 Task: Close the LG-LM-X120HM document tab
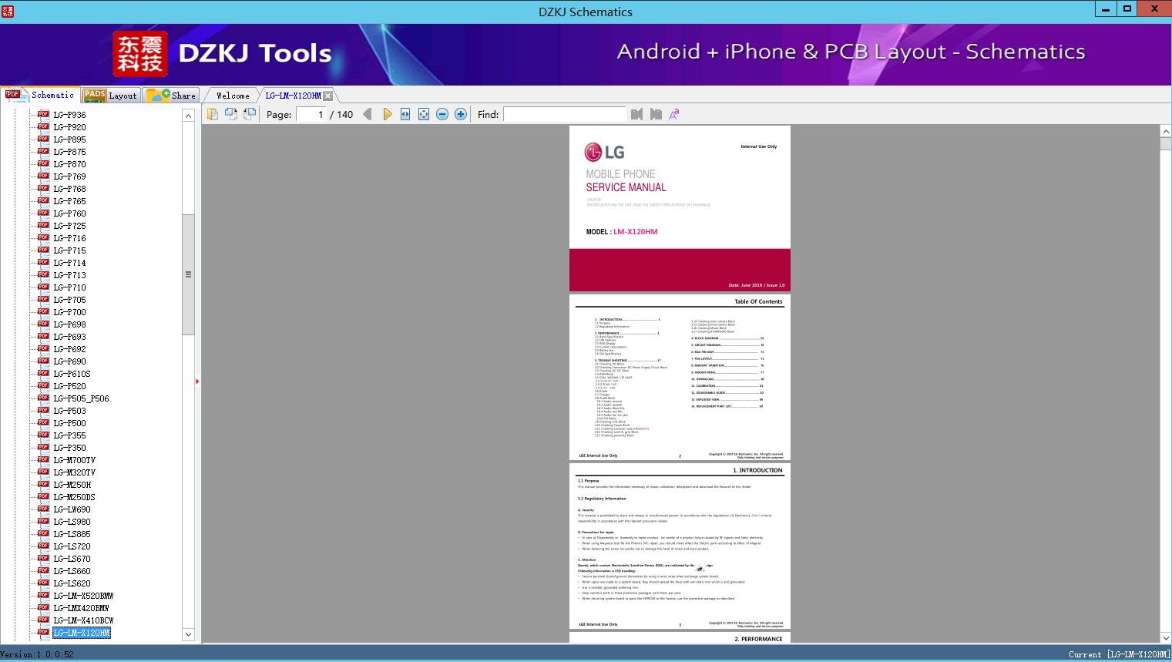coord(328,96)
